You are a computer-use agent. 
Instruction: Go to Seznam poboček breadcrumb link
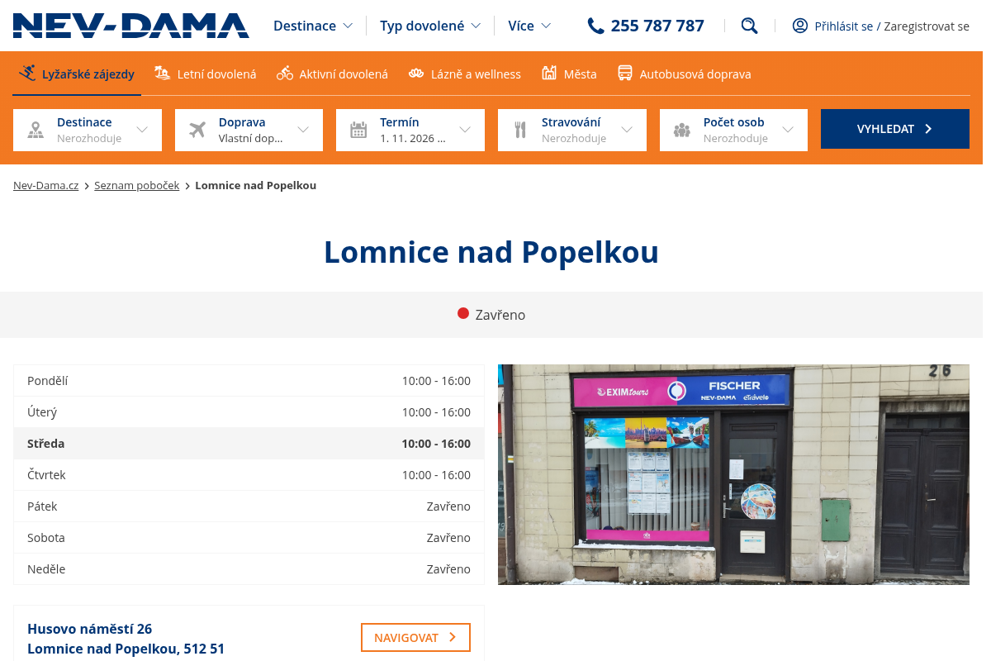click(x=136, y=185)
